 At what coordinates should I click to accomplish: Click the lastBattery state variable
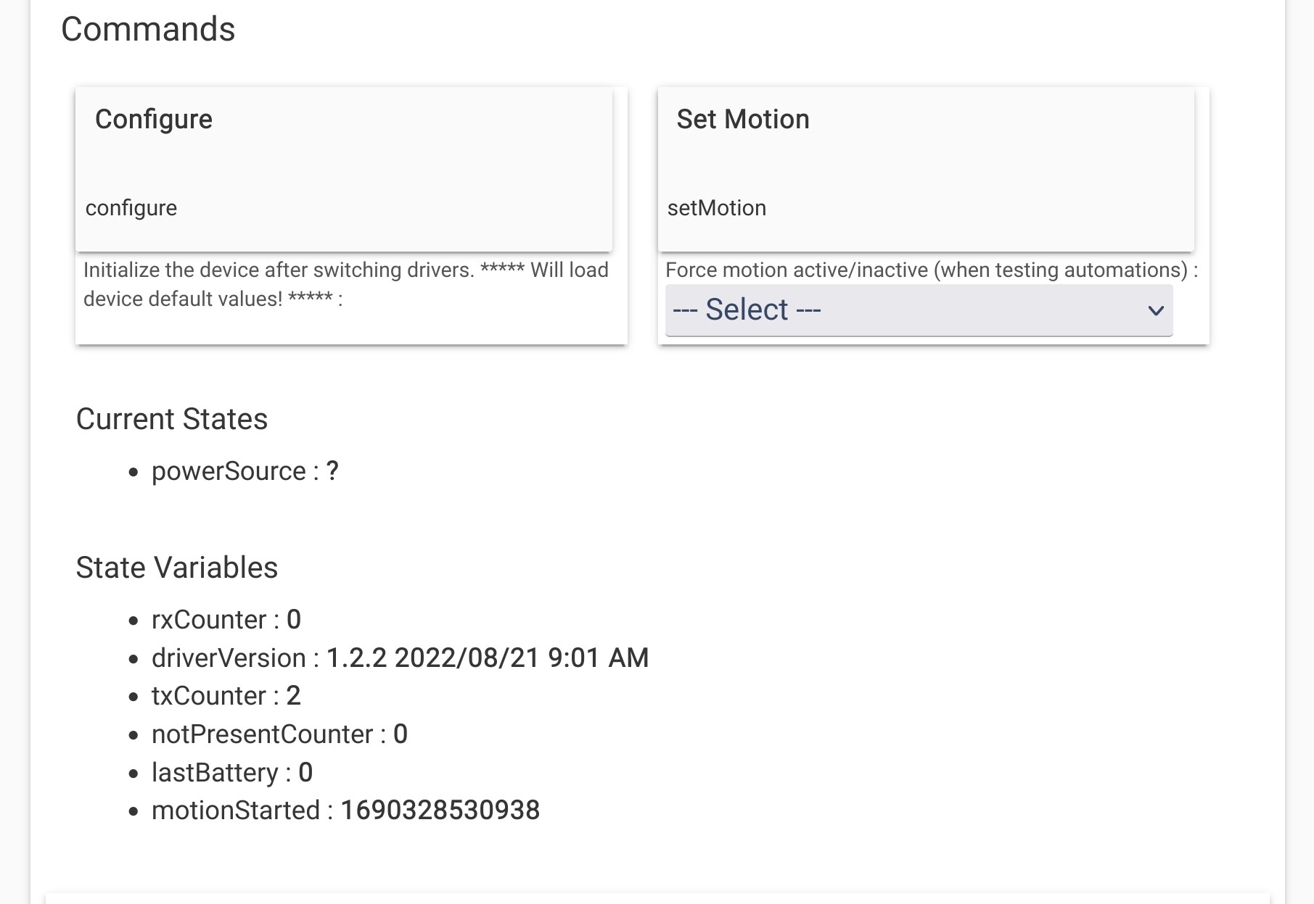pyautogui.click(x=231, y=773)
